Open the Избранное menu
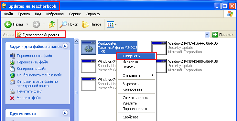The image size is (237, 121). click(55, 14)
